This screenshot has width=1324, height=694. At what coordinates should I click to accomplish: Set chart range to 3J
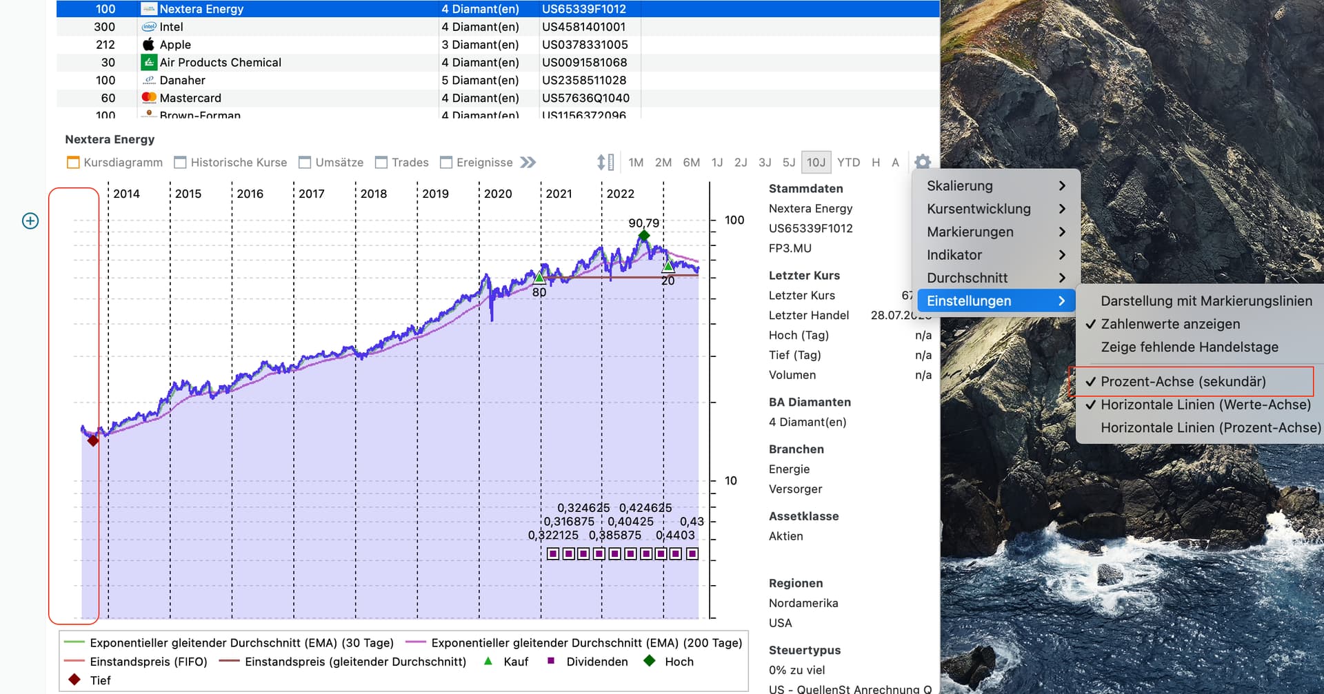(765, 162)
